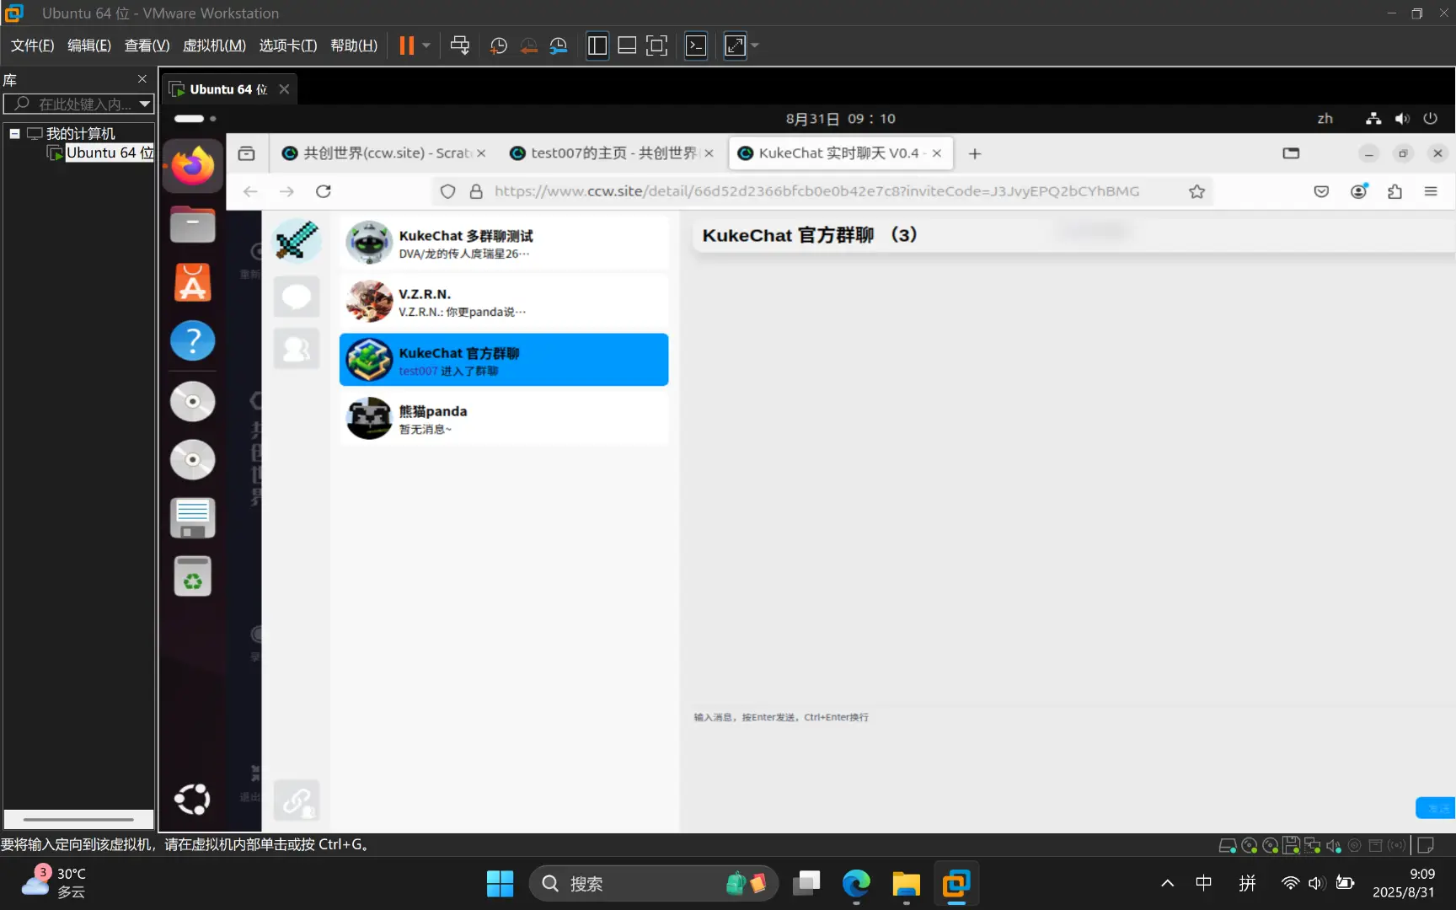Open the Trash in Ubuntu dock
This screenshot has height=910, width=1456.
pos(193,576)
